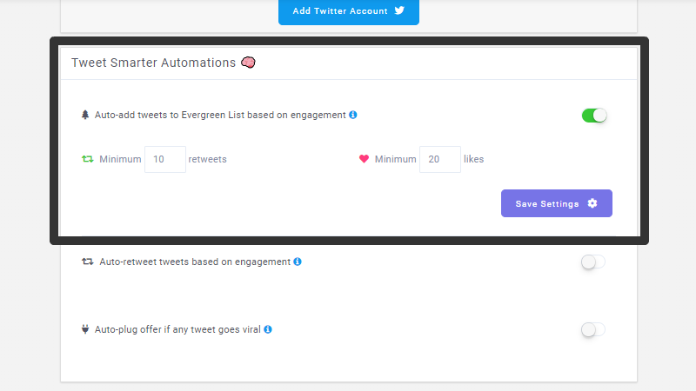696x391 pixels.
Task: Open info tooltip for Auto-retweet tweets
Action: coord(298,262)
